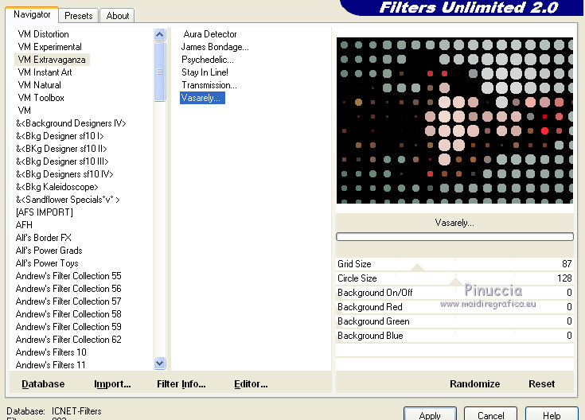The image size is (585, 420).
Task: Click the category list scroll up arrow
Action: pos(160,35)
